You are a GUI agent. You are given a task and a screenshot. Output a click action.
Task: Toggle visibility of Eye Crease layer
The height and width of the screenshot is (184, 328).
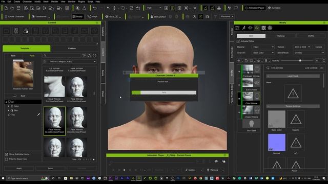coord(239,85)
